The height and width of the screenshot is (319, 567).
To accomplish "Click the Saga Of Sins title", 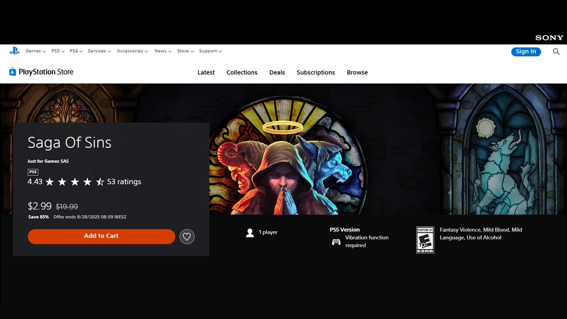I will pyautogui.click(x=69, y=142).
